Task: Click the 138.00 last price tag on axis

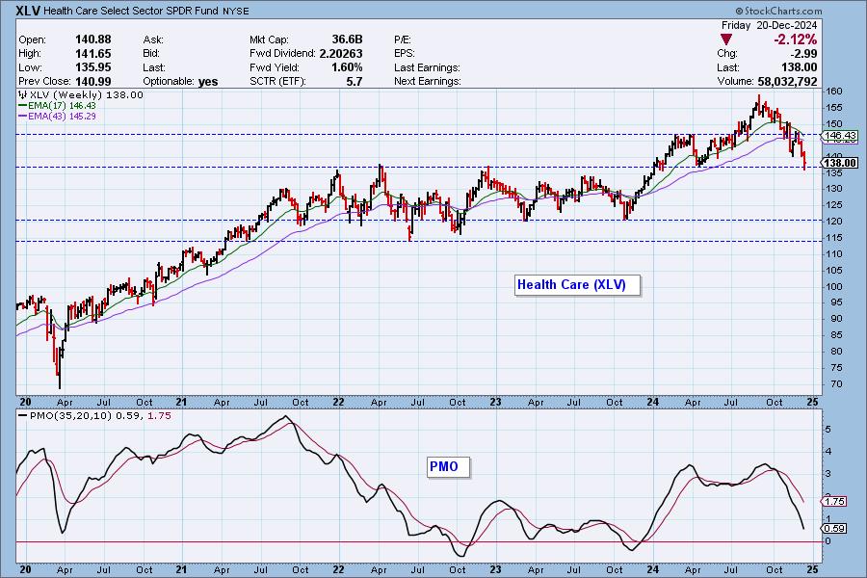Action: pos(839,163)
